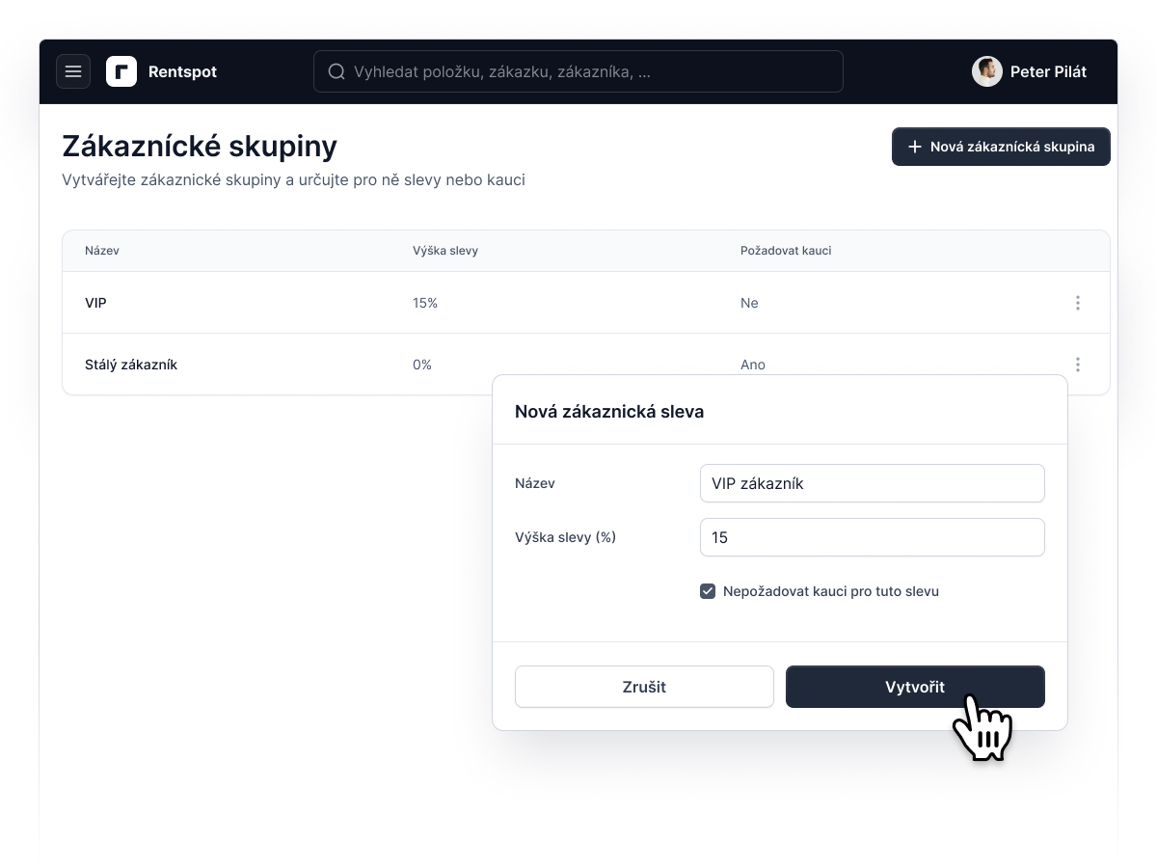The height and width of the screenshot is (868, 1157).
Task: Select the VIP group name cell
Action: pos(95,303)
